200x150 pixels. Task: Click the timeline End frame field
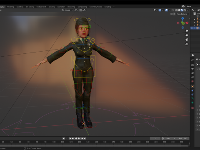(182, 138)
